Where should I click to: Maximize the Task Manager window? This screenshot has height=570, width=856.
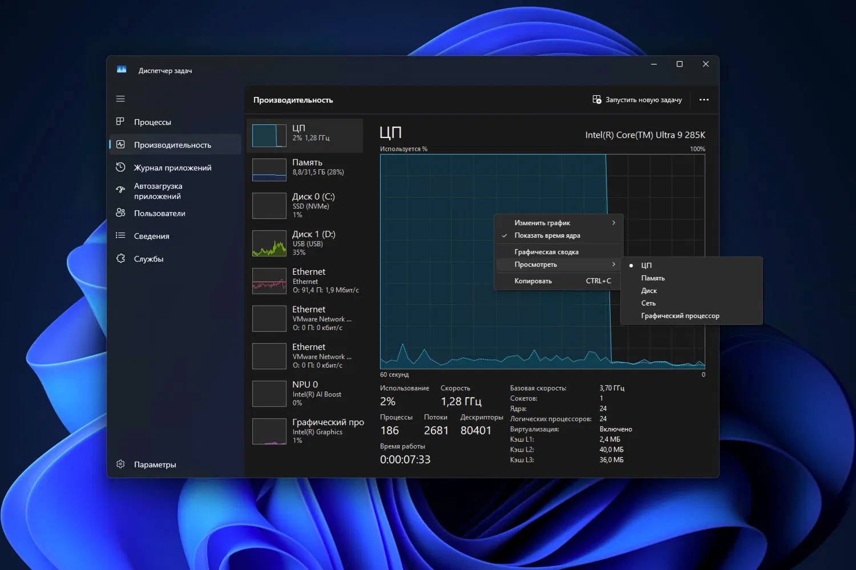tap(680, 64)
